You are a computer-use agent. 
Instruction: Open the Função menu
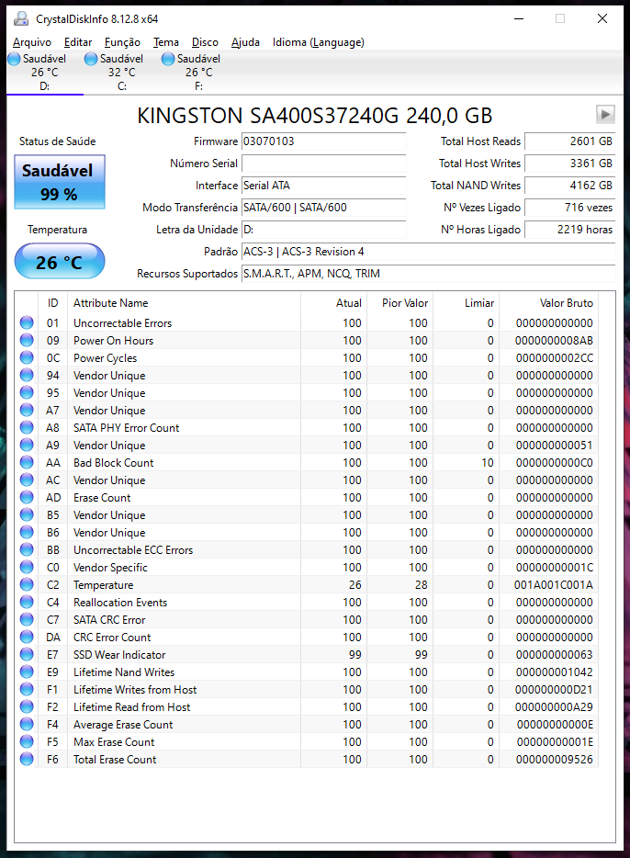(122, 42)
